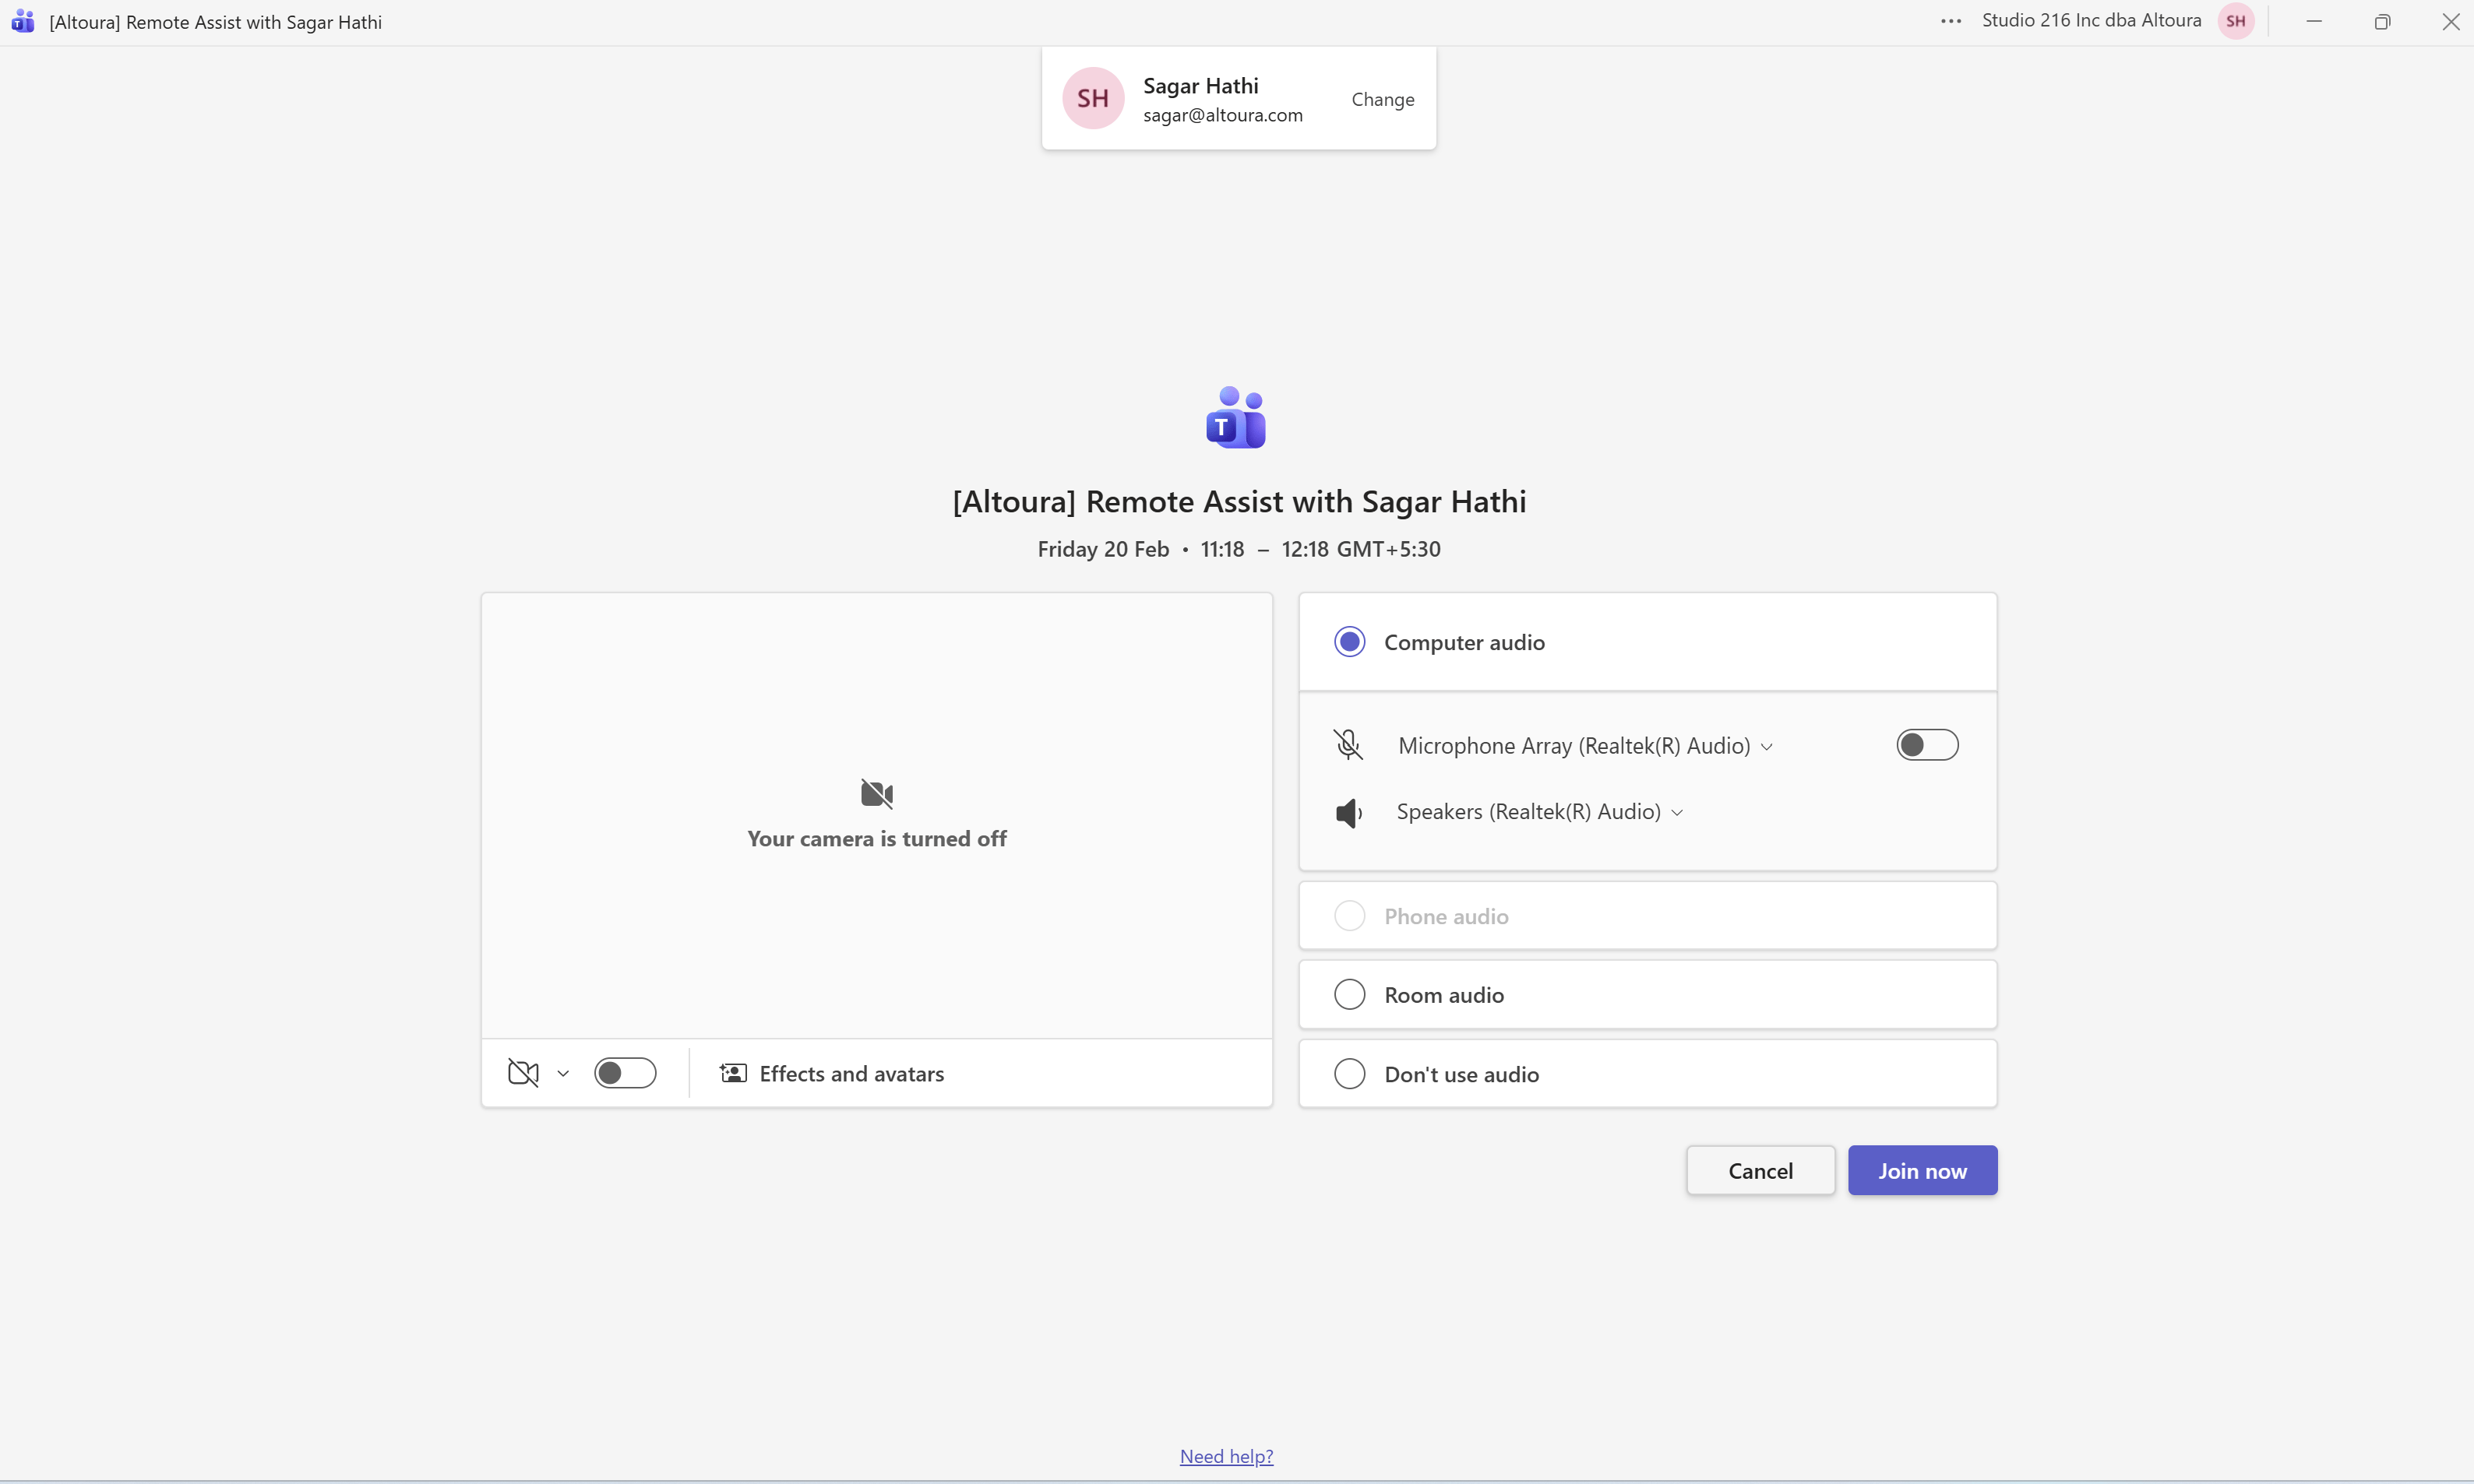The height and width of the screenshot is (1484, 2474).
Task: Click the Teams app icon in title bar
Action: (x=23, y=21)
